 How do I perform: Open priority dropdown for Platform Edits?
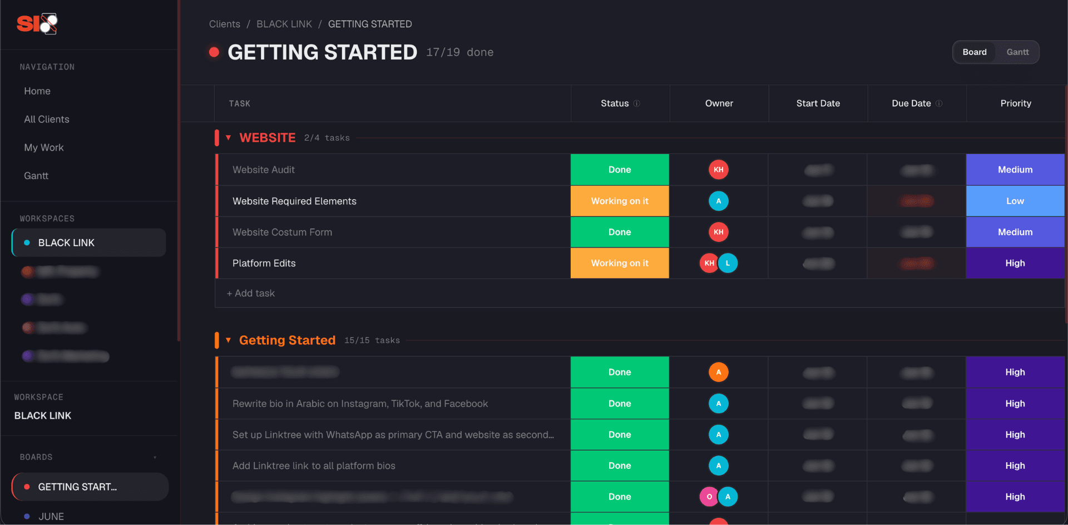click(1015, 263)
